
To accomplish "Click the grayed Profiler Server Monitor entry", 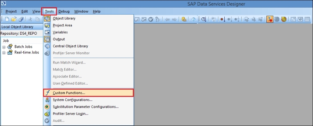I will (88, 53).
